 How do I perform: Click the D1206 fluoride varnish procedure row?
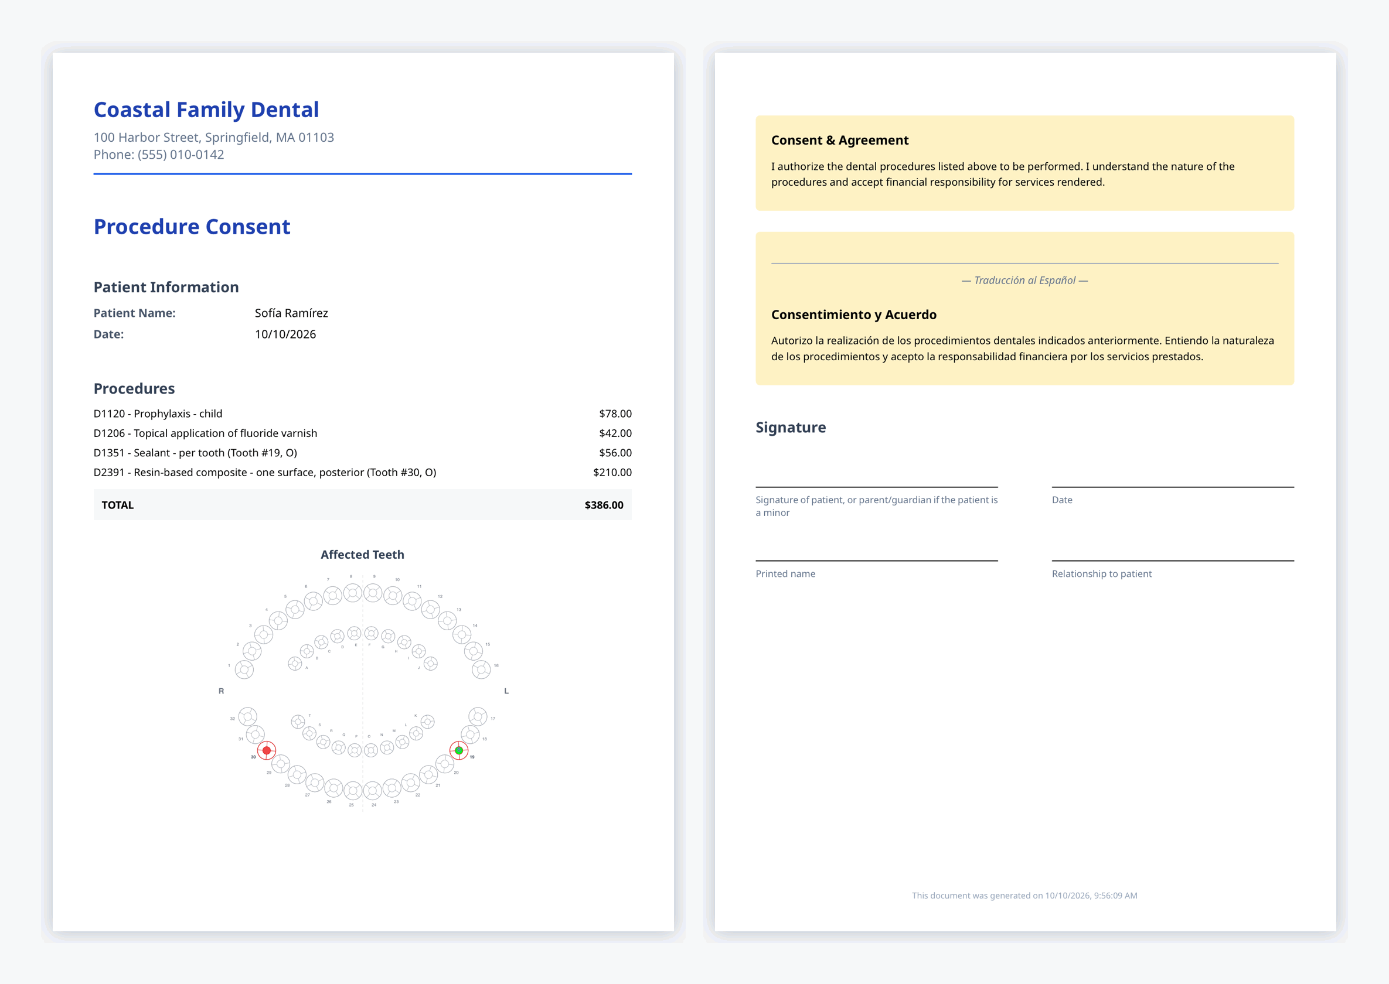pos(363,433)
